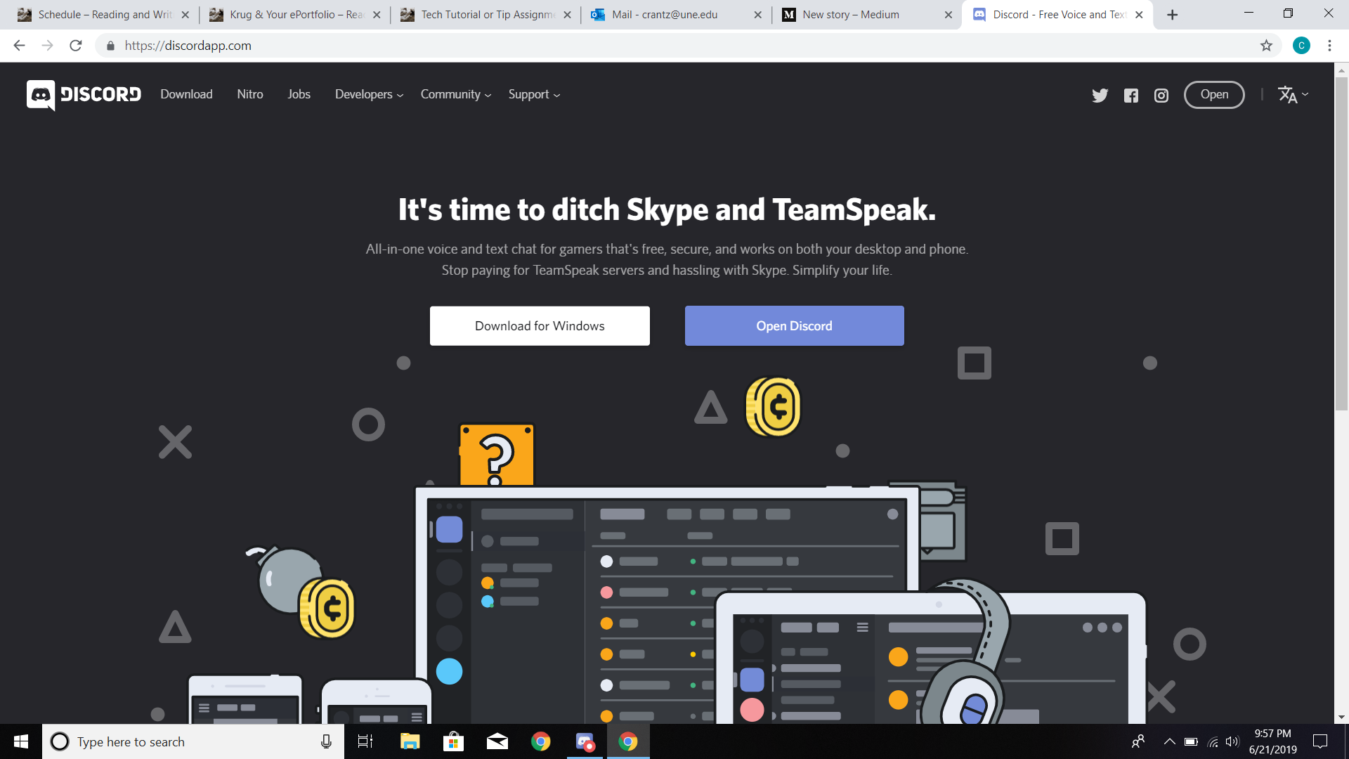Open the Jobs menu item
This screenshot has height=759, width=1349.
pyautogui.click(x=299, y=93)
